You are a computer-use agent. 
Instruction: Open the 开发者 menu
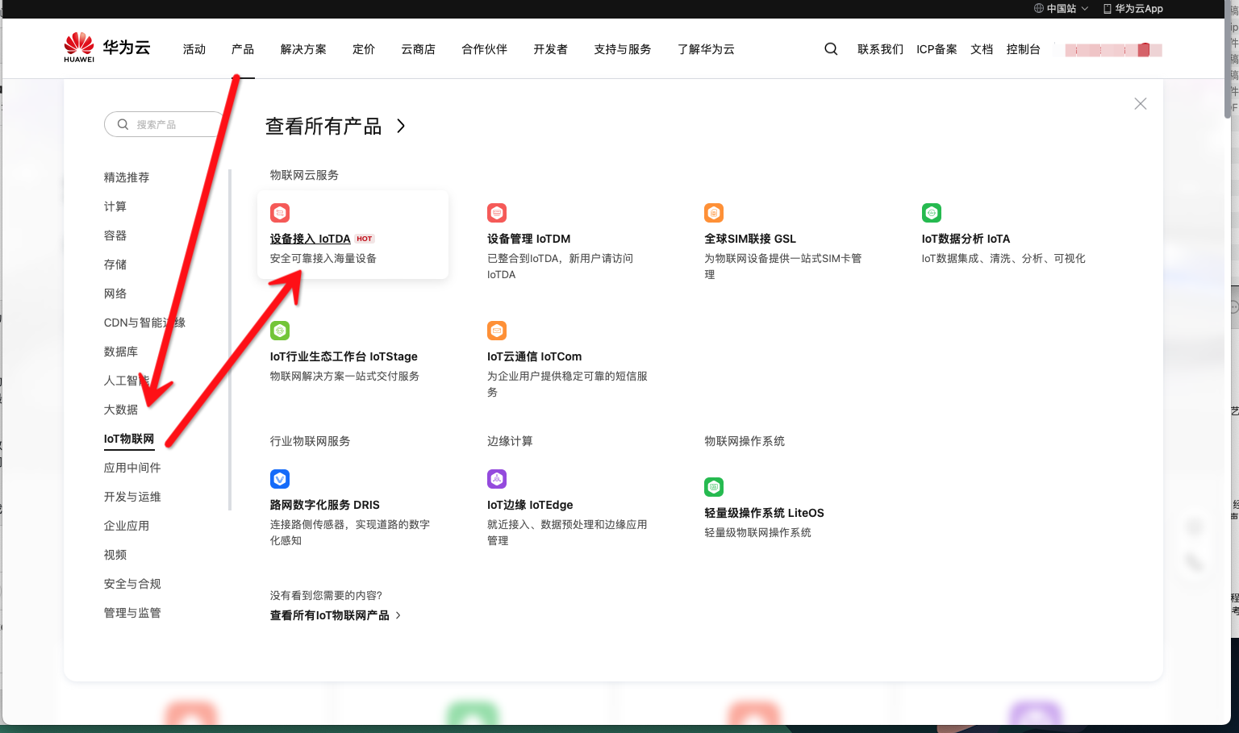point(551,49)
